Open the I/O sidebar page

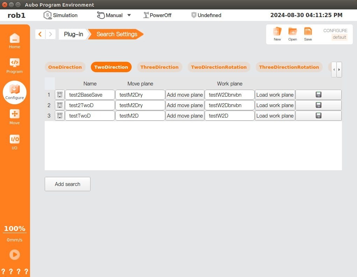pos(15,142)
